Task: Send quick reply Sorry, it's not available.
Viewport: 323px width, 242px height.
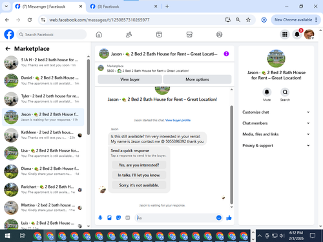Action: coord(139,185)
